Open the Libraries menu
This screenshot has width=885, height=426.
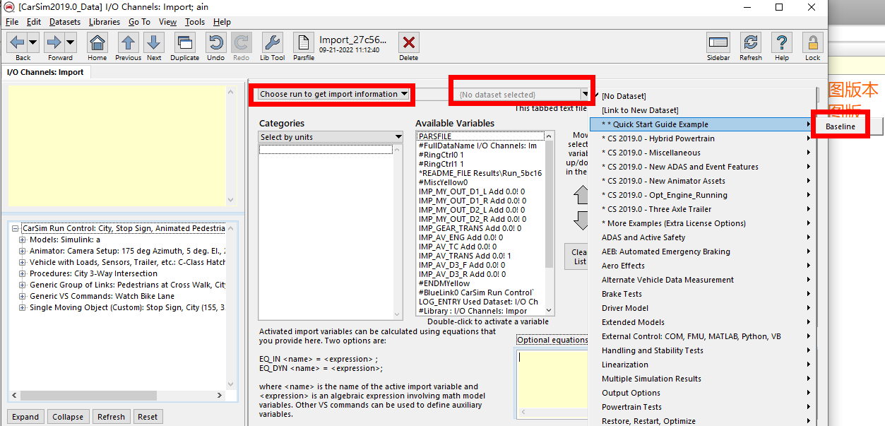coord(105,22)
